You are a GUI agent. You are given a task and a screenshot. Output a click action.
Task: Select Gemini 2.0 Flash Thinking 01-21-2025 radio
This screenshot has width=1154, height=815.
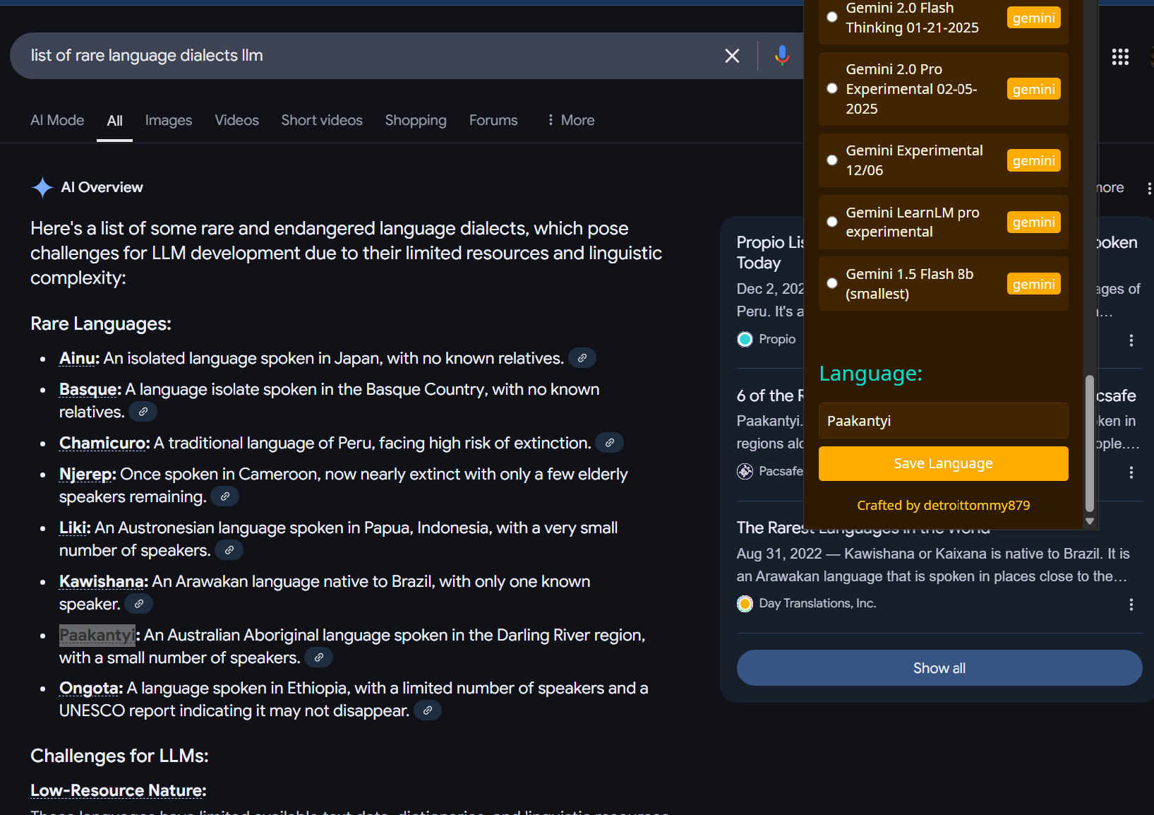(x=832, y=17)
